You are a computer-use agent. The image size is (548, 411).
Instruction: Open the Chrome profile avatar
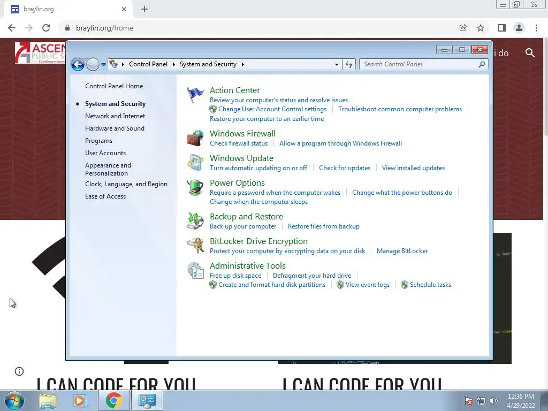[x=519, y=28]
